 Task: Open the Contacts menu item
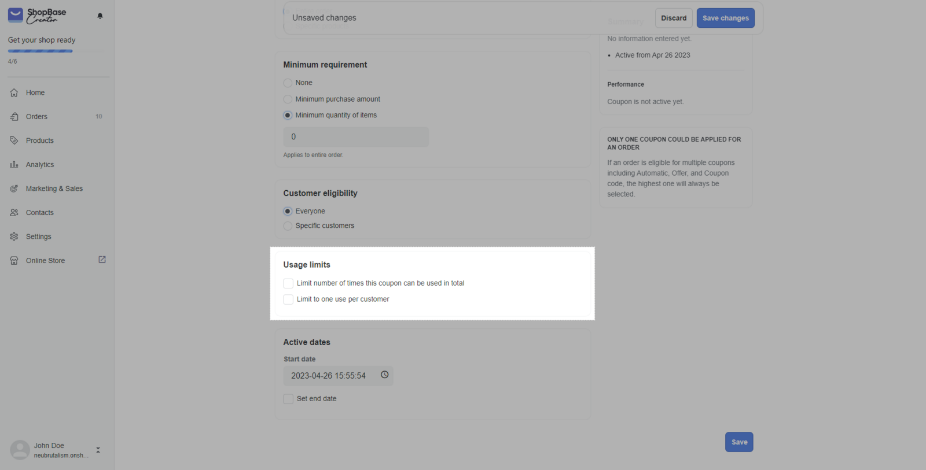click(40, 213)
